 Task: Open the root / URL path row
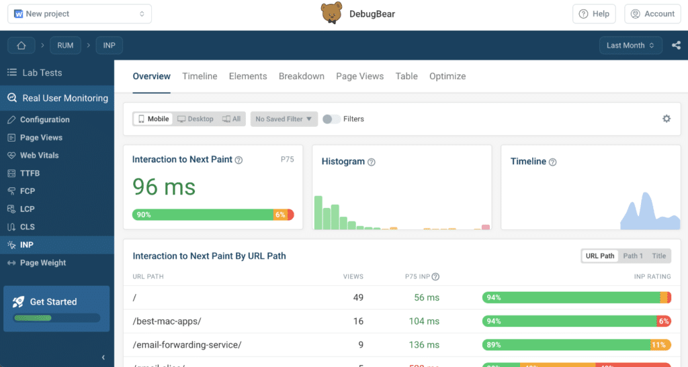(402, 297)
